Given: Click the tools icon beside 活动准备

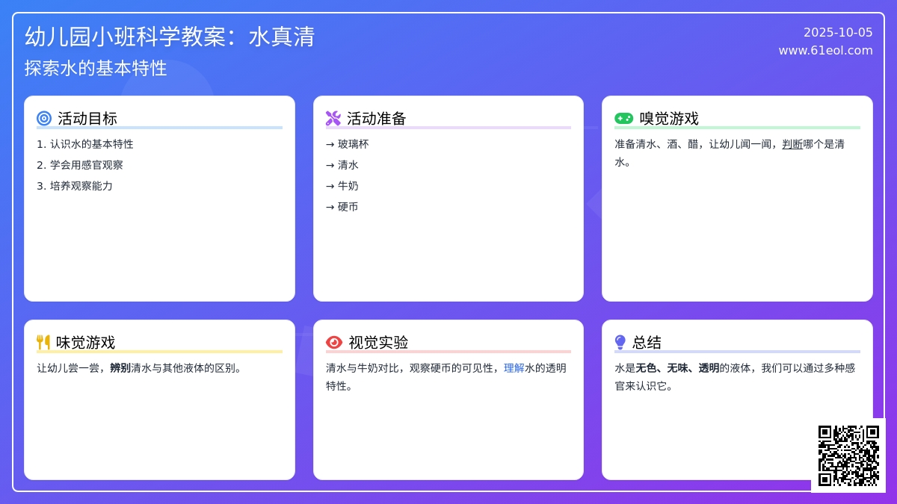Looking at the screenshot, I should 333,119.
